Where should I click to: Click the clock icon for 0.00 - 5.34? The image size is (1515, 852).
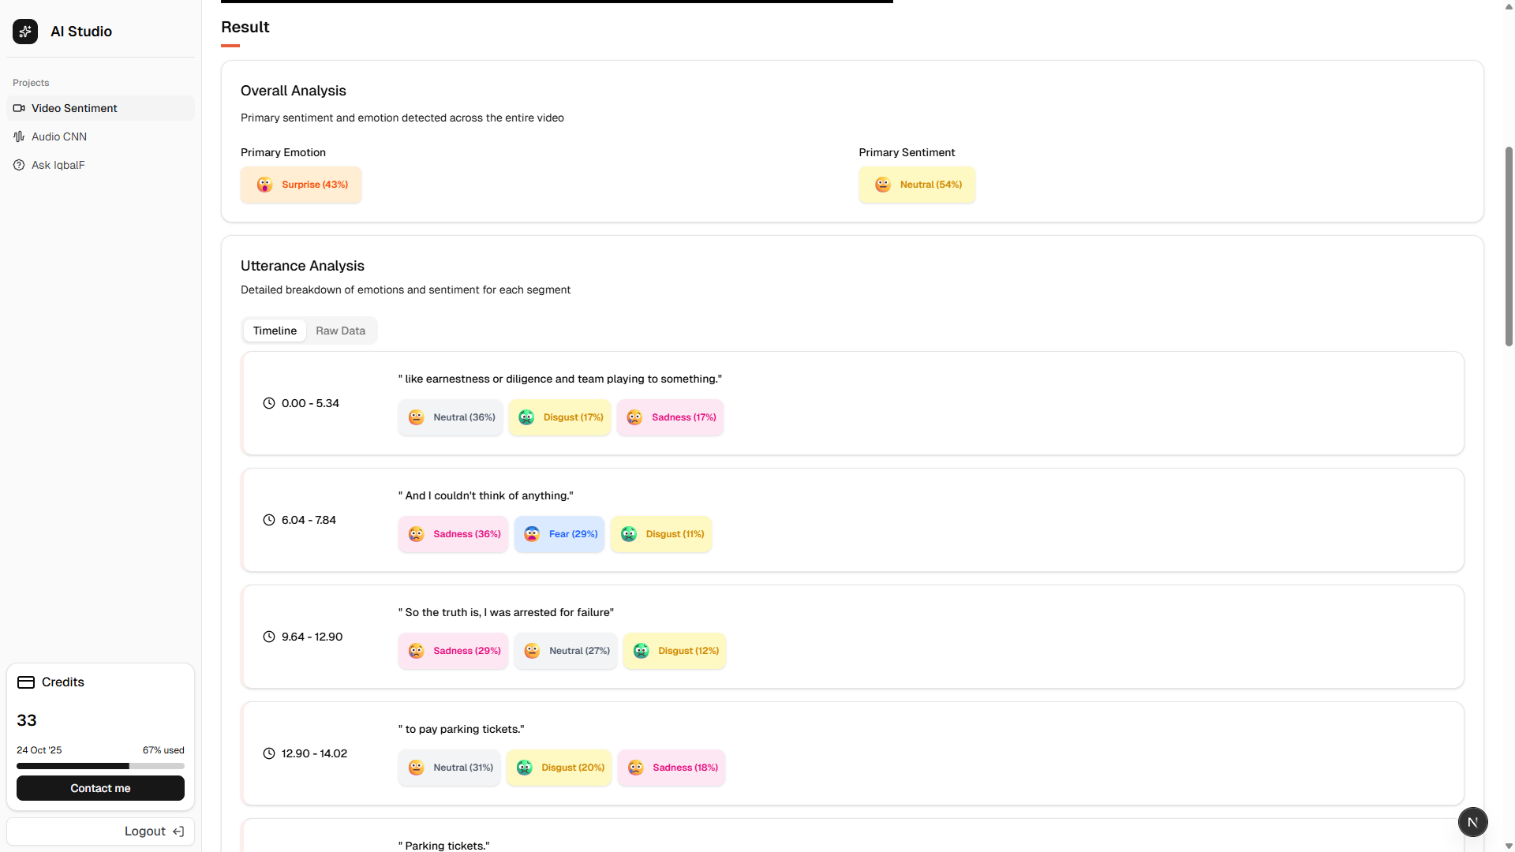269,403
